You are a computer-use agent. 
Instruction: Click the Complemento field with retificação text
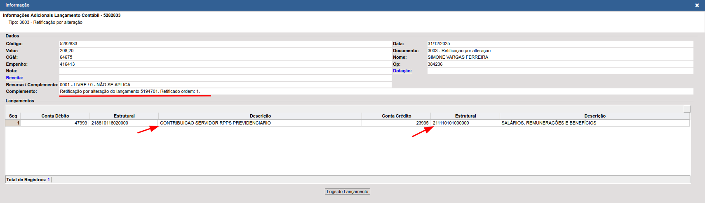(x=376, y=91)
